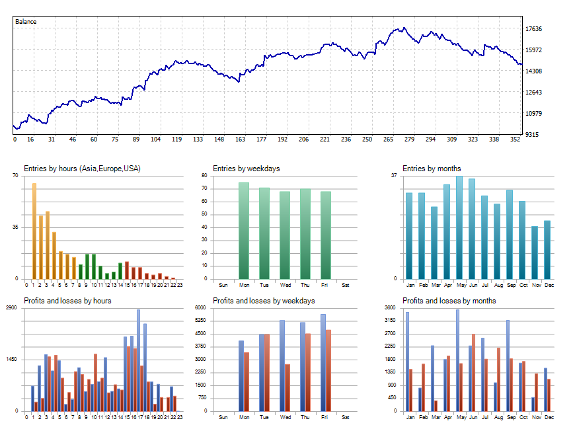Click the 352 label on balance x-axis
Viewport: 575px width, 429px height.
(x=516, y=139)
